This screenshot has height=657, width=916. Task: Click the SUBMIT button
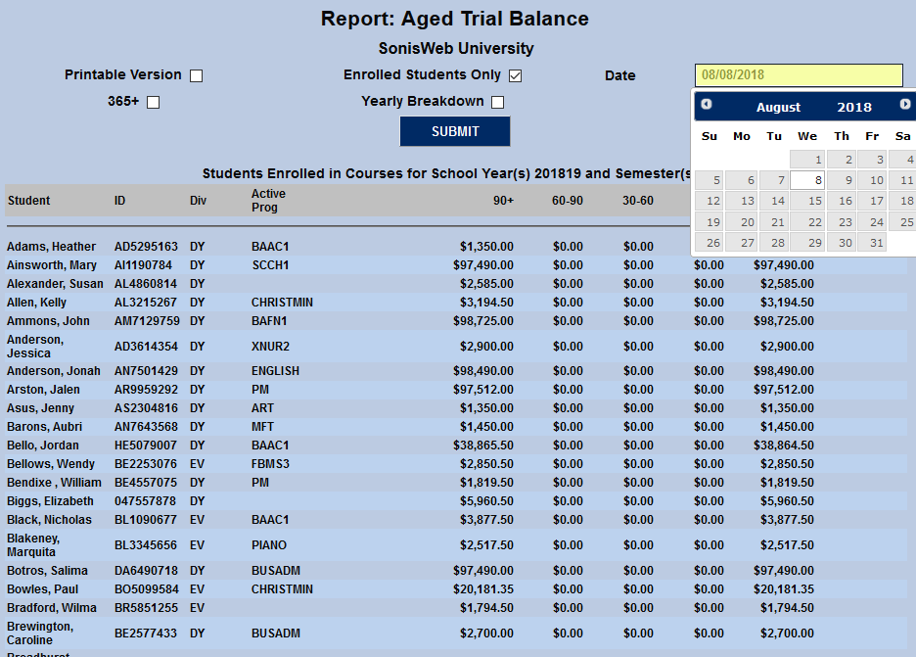click(x=455, y=131)
